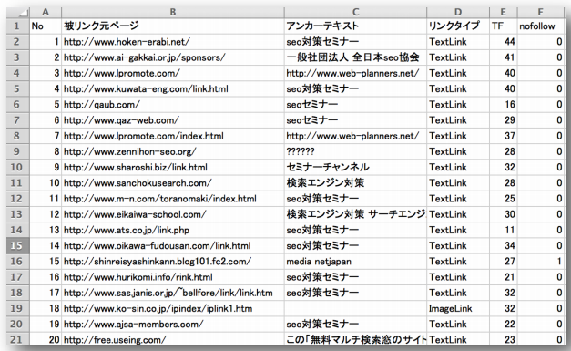This screenshot has width=571, height=351.
Task: Select cell with sas.janis.or.jp bellfore link
Action: pyautogui.click(x=173, y=293)
